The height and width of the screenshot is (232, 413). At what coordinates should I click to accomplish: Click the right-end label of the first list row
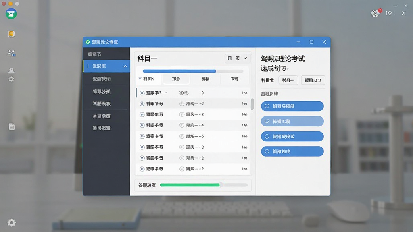pyautogui.click(x=245, y=93)
